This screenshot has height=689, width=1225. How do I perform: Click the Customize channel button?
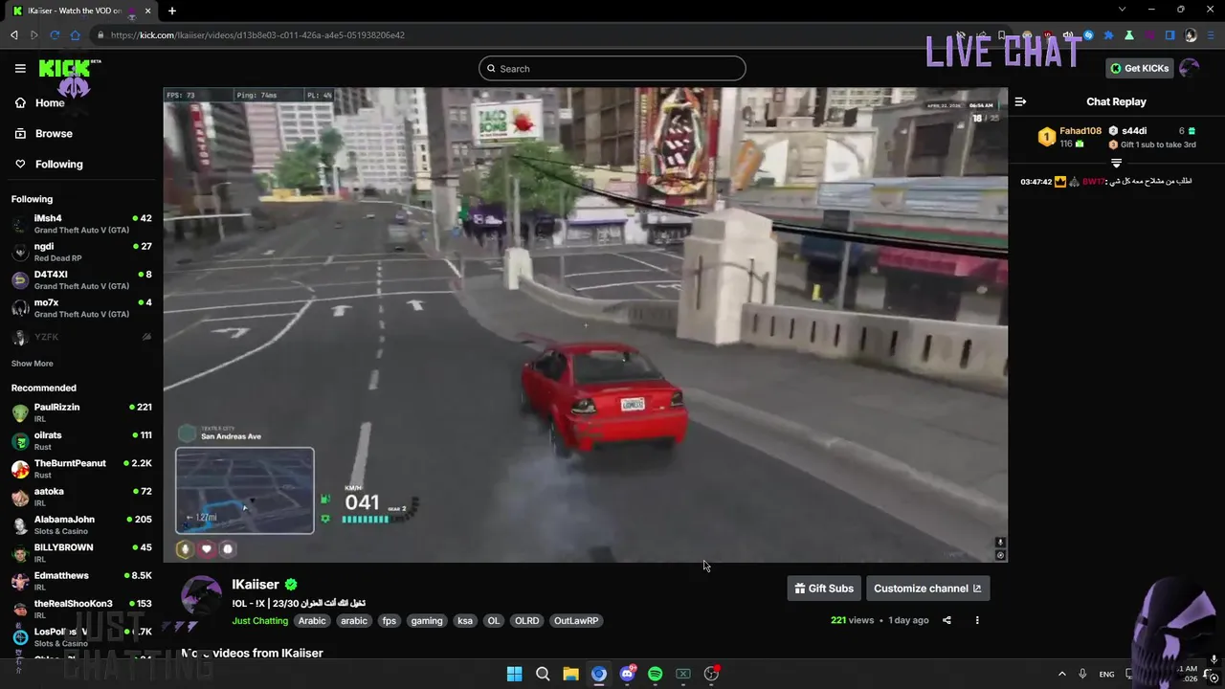[927, 589]
